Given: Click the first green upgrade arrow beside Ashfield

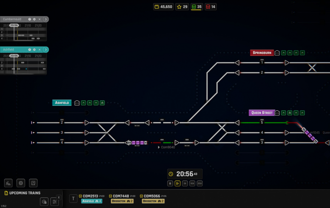Looking at the screenshot, I should click(x=83, y=103).
